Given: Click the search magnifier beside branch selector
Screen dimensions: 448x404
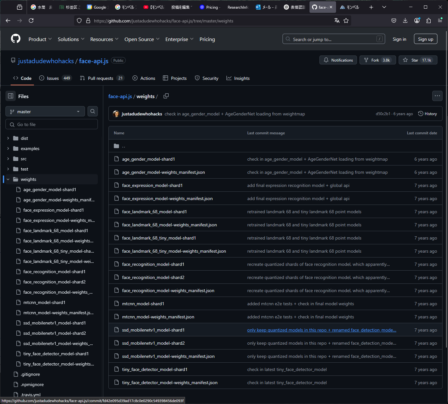Looking at the screenshot, I should [93, 111].
